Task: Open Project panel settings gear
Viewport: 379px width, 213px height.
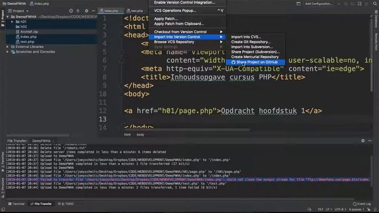Action: click(x=86, y=11)
